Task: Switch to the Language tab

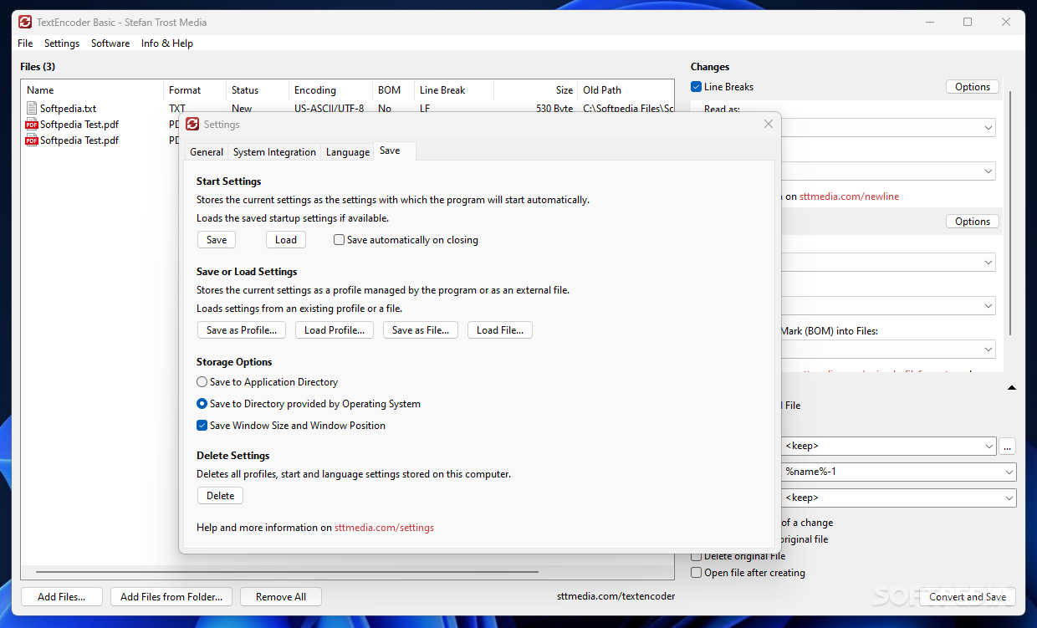Action: (348, 152)
